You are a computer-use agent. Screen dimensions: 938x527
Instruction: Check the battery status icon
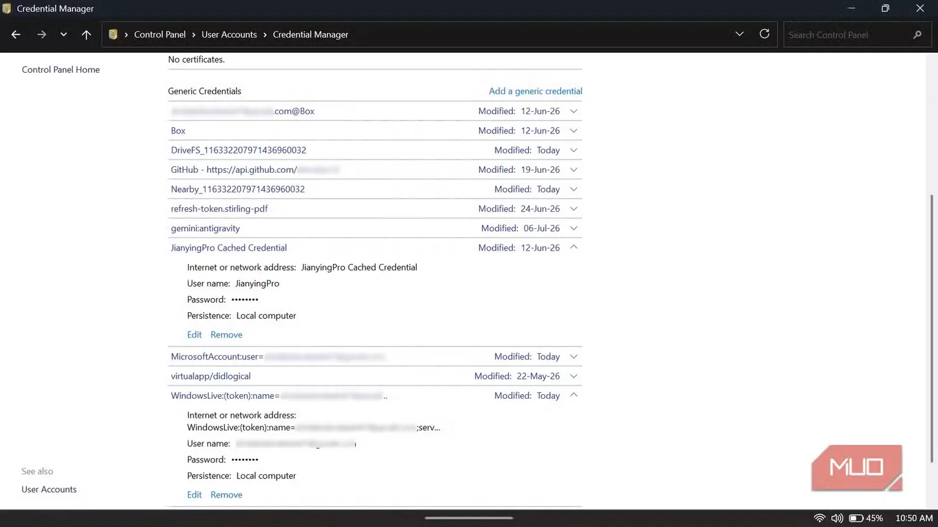pyautogui.click(x=856, y=518)
